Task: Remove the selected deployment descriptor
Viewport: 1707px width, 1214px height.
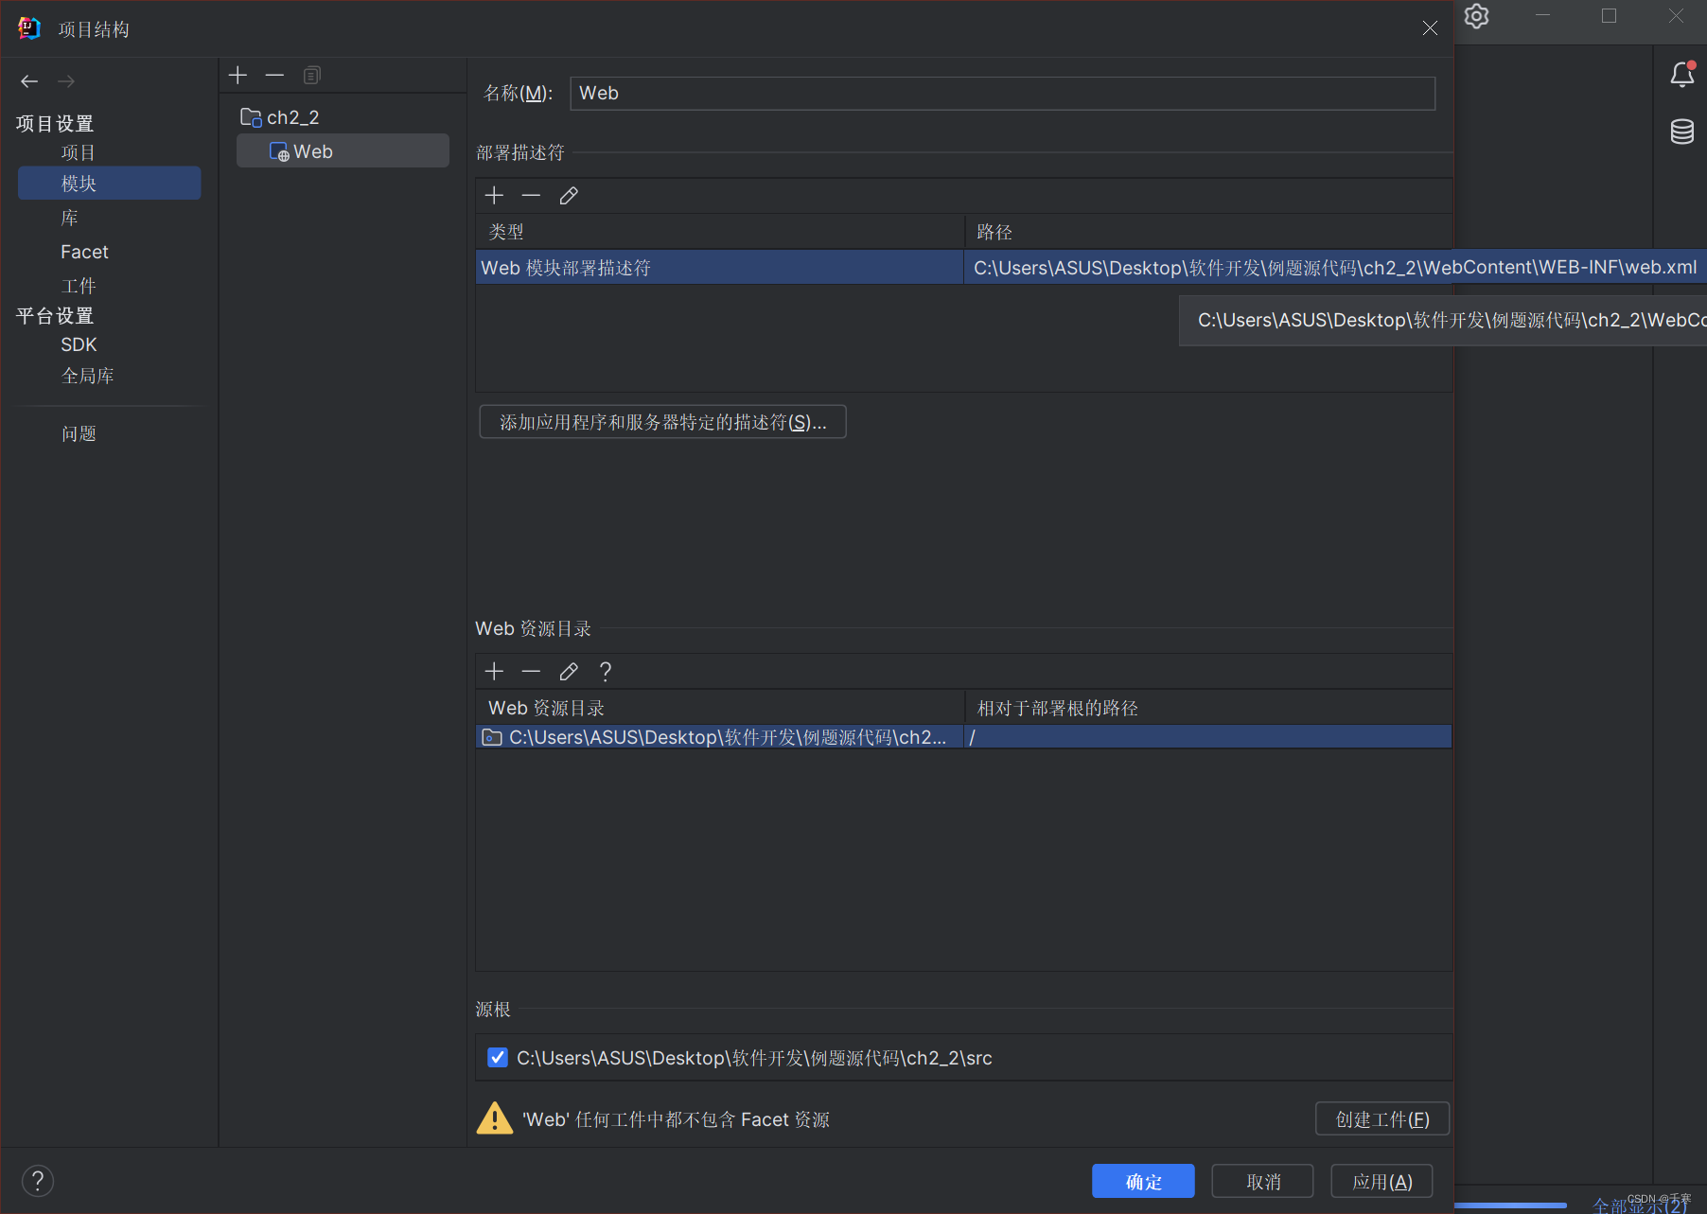Action: [x=531, y=196]
